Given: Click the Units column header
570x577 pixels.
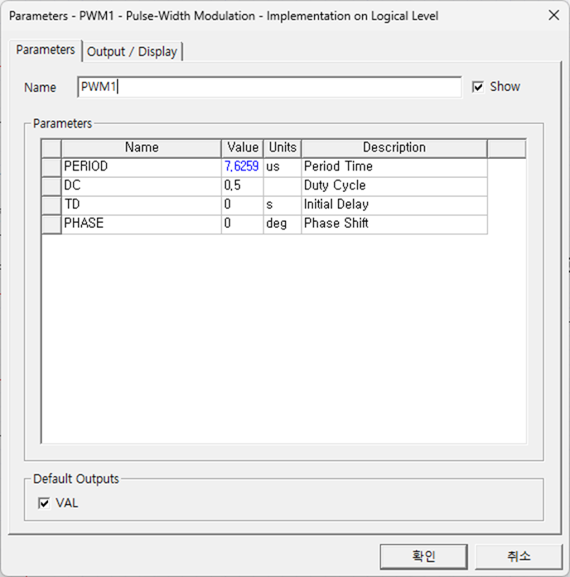Looking at the screenshot, I should click(283, 147).
